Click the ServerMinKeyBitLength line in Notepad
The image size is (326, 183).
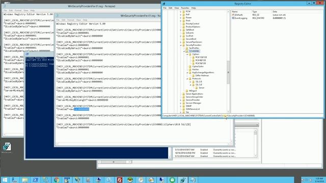[82, 100]
